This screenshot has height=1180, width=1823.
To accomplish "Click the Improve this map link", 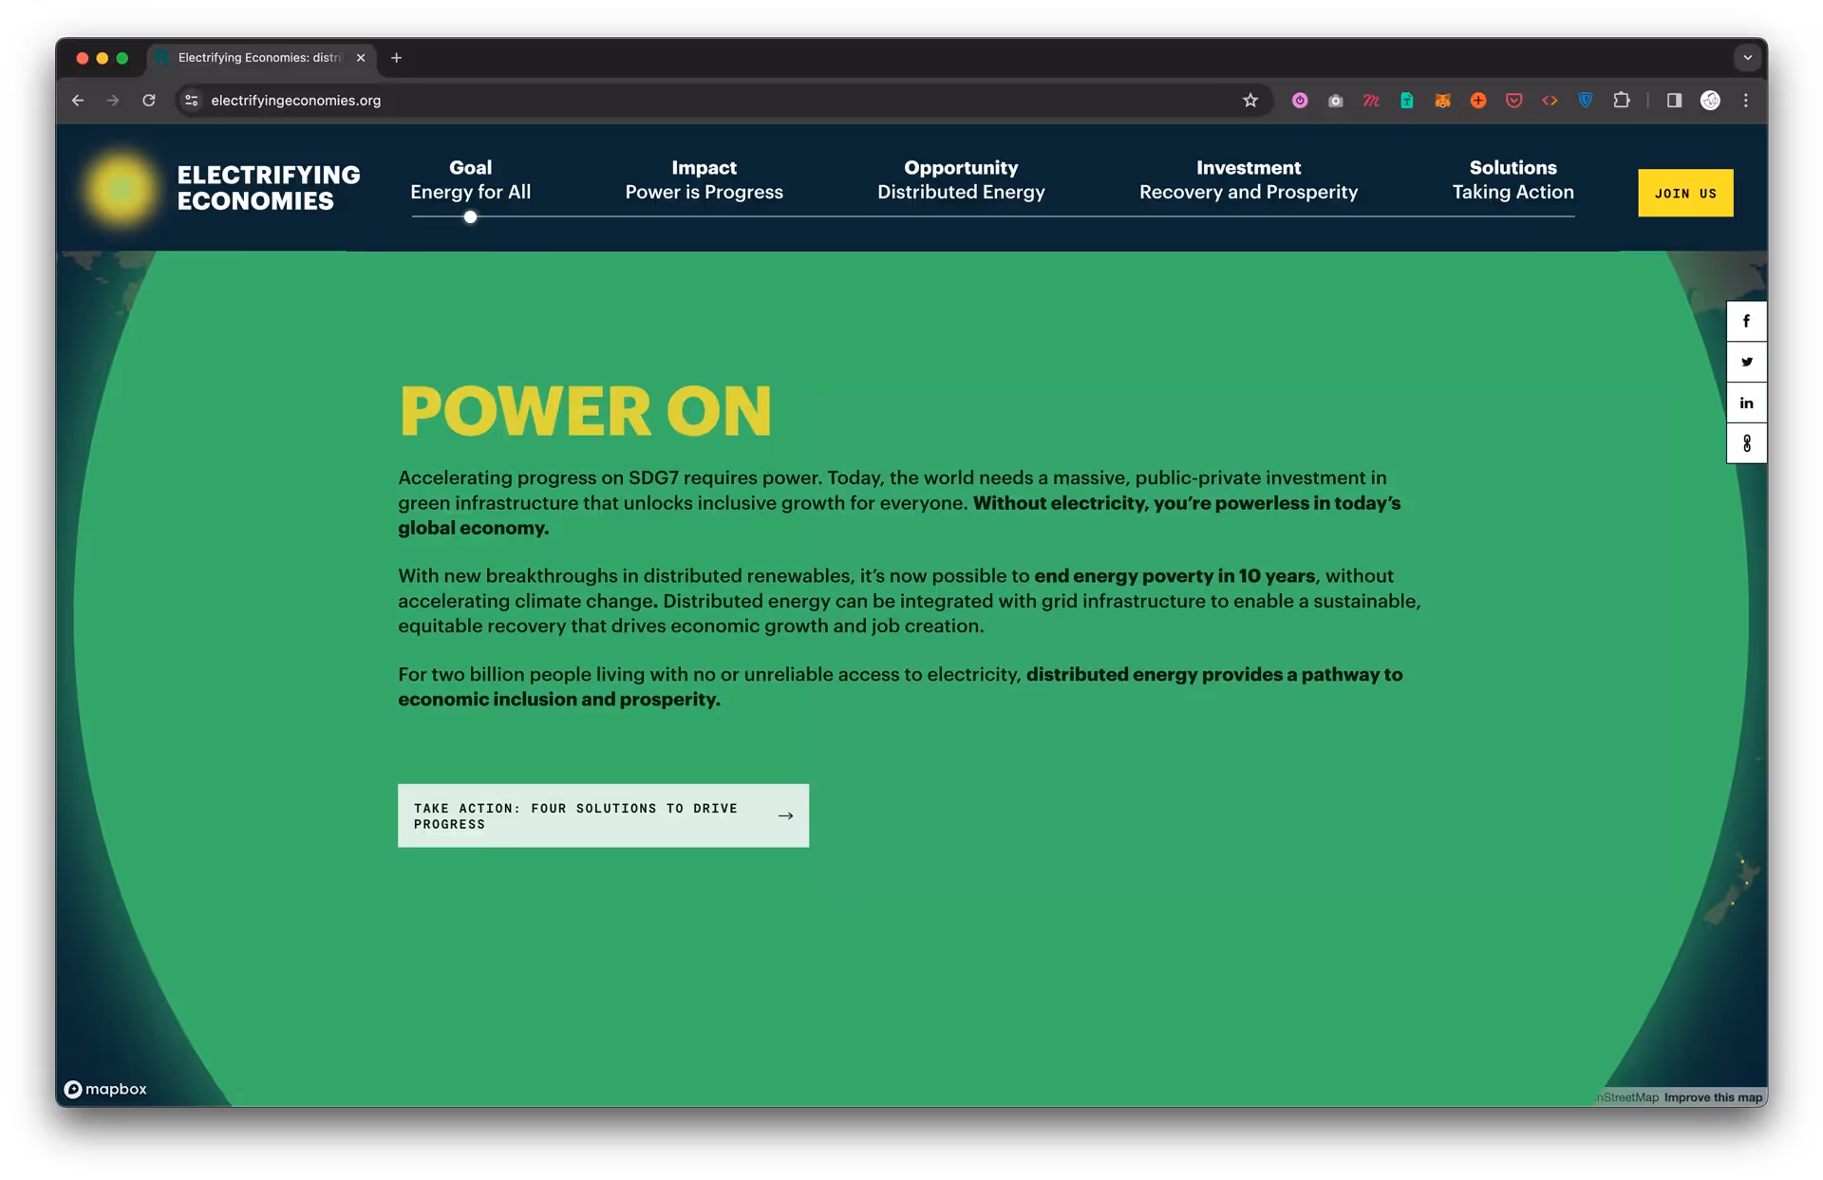I will 1713,1097.
